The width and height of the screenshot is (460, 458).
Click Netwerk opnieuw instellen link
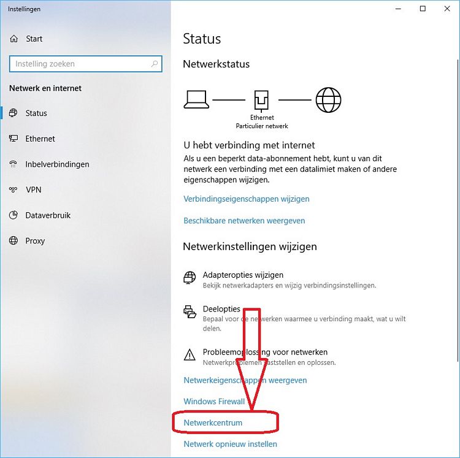(x=230, y=444)
